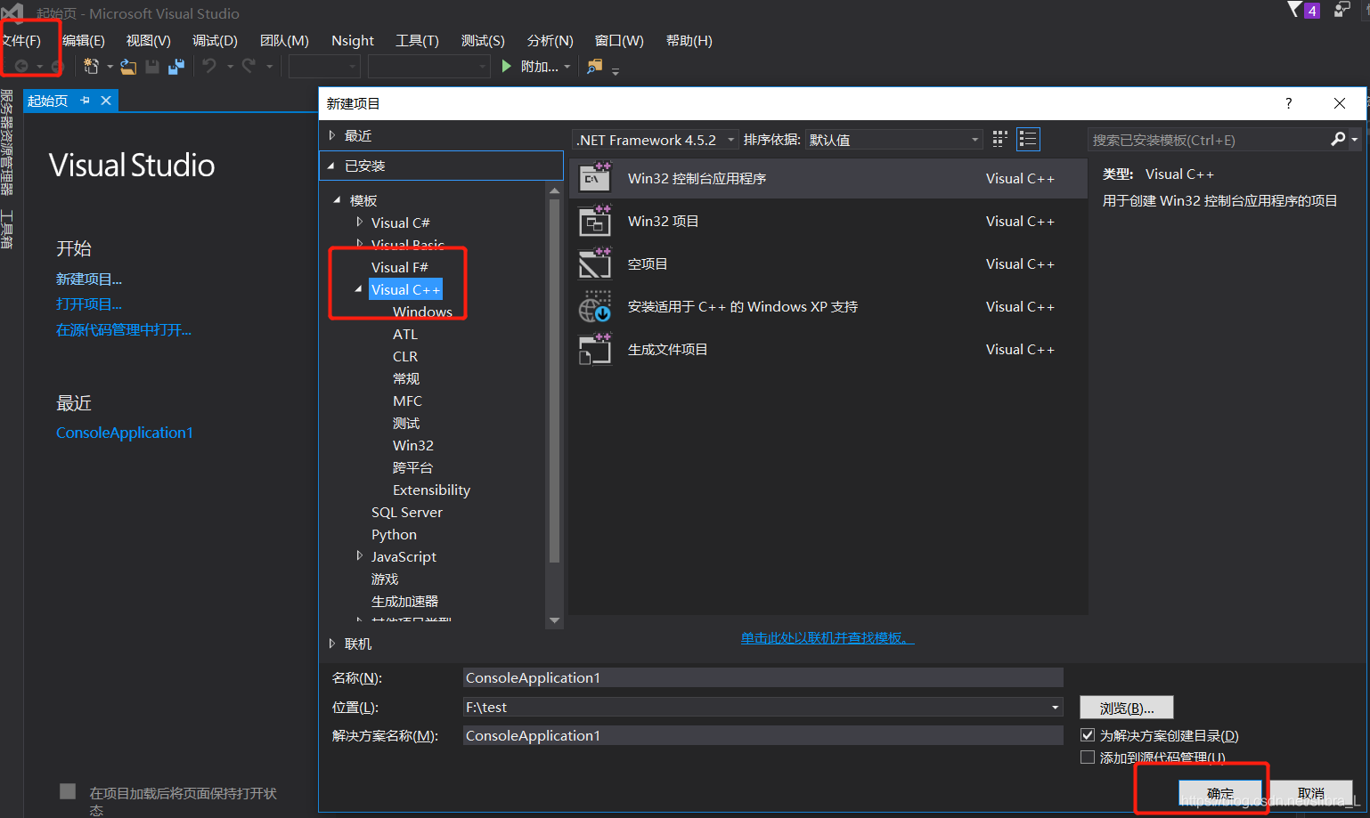Screen dimensions: 1370x818
Task: Click the Find in Files toolbar icon
Action: pyautogui.click(x=595, y=67)
